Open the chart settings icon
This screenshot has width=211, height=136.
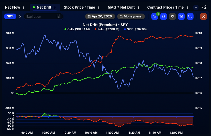click(x=181, y=17)
